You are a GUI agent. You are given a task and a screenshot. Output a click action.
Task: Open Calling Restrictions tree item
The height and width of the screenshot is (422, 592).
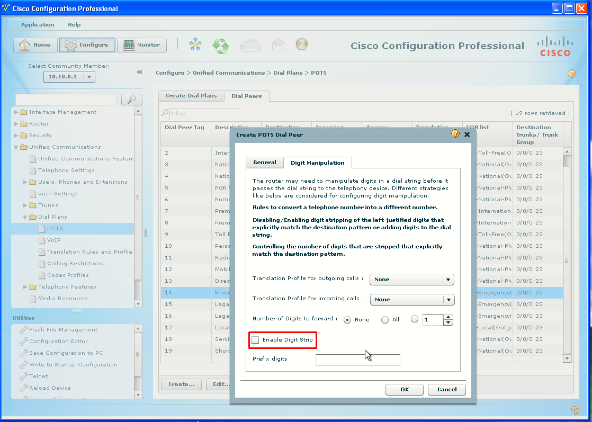(x=75, y=264)
